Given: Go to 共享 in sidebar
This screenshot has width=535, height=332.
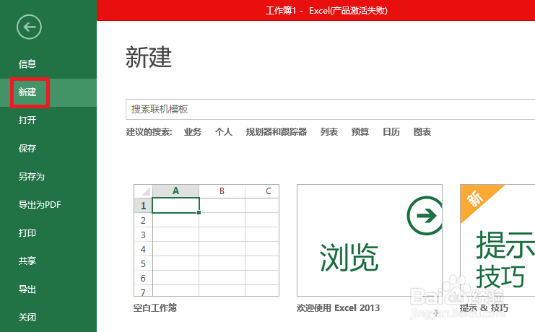Looking at the screenshot, I should [x=27, y=261].
